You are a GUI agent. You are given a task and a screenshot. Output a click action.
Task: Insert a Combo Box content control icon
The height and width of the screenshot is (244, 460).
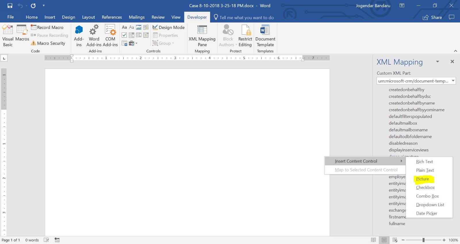click(x=131, y=35)
